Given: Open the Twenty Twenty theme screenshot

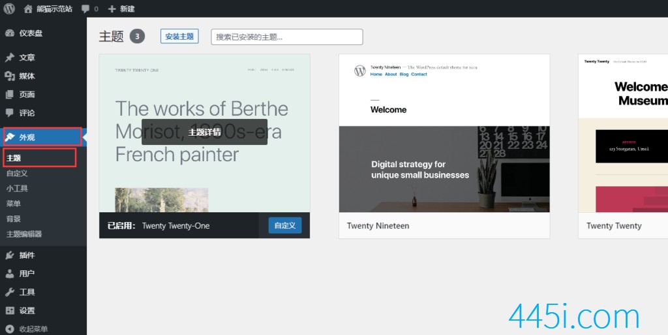Looking at the screenshot, I should [x=623, y=133].
